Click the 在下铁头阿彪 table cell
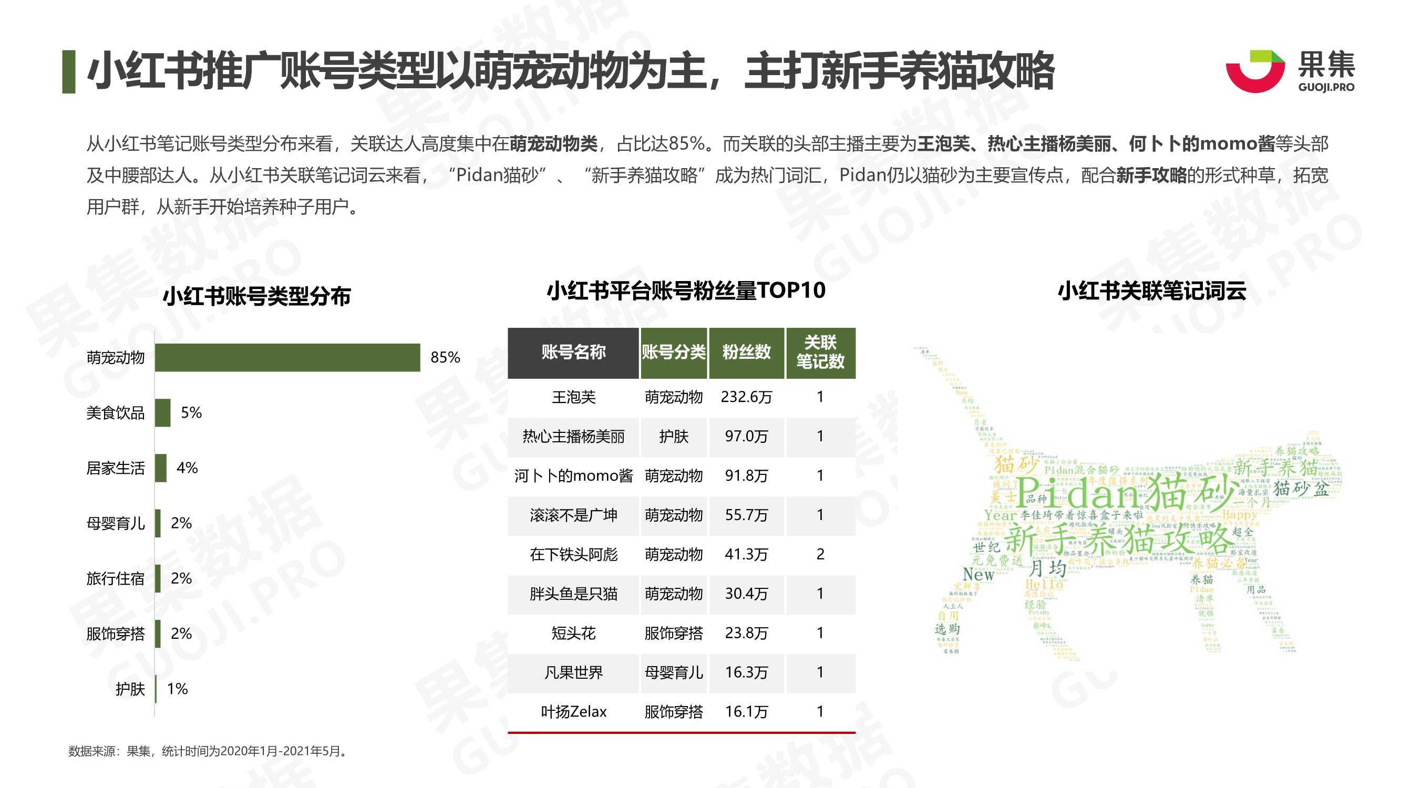 pyautogui.click(x=574, y=555)
